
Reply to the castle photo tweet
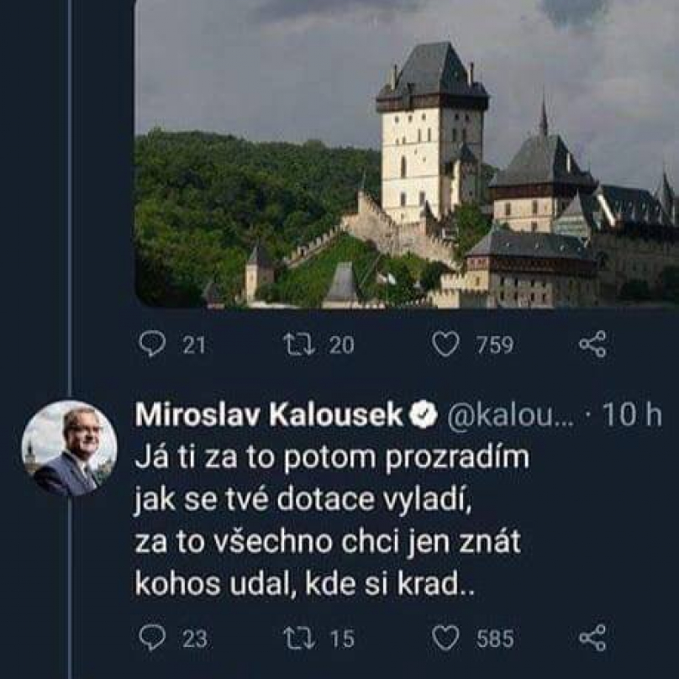[152, 345]
